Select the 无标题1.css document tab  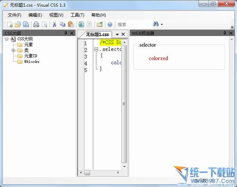97,35
